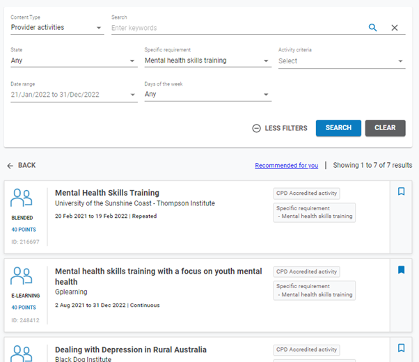Viewport: 419px width, 362px height.
Task: Open youth mental health training title
Action: 158,276
